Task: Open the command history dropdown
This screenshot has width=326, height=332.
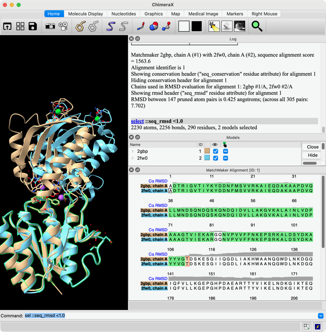Action: pyautogui.click(x=321, y=316)
